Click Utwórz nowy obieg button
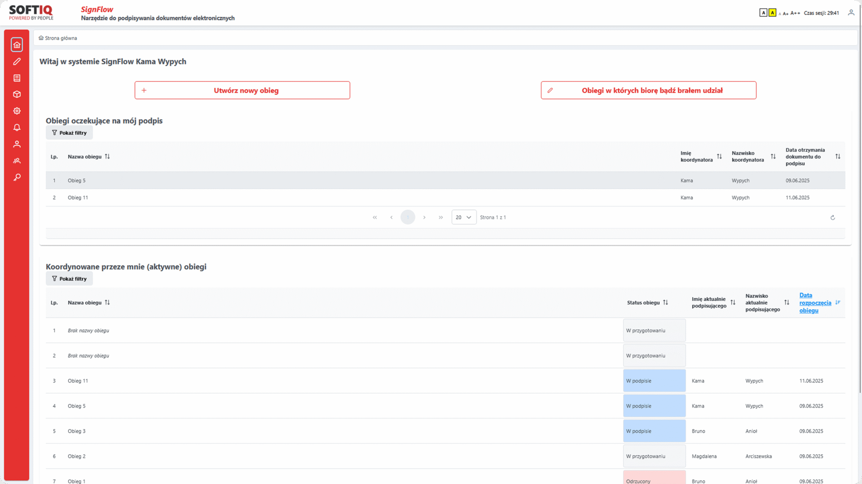Screen dimensions: 862x484 [x=242, y=90]
